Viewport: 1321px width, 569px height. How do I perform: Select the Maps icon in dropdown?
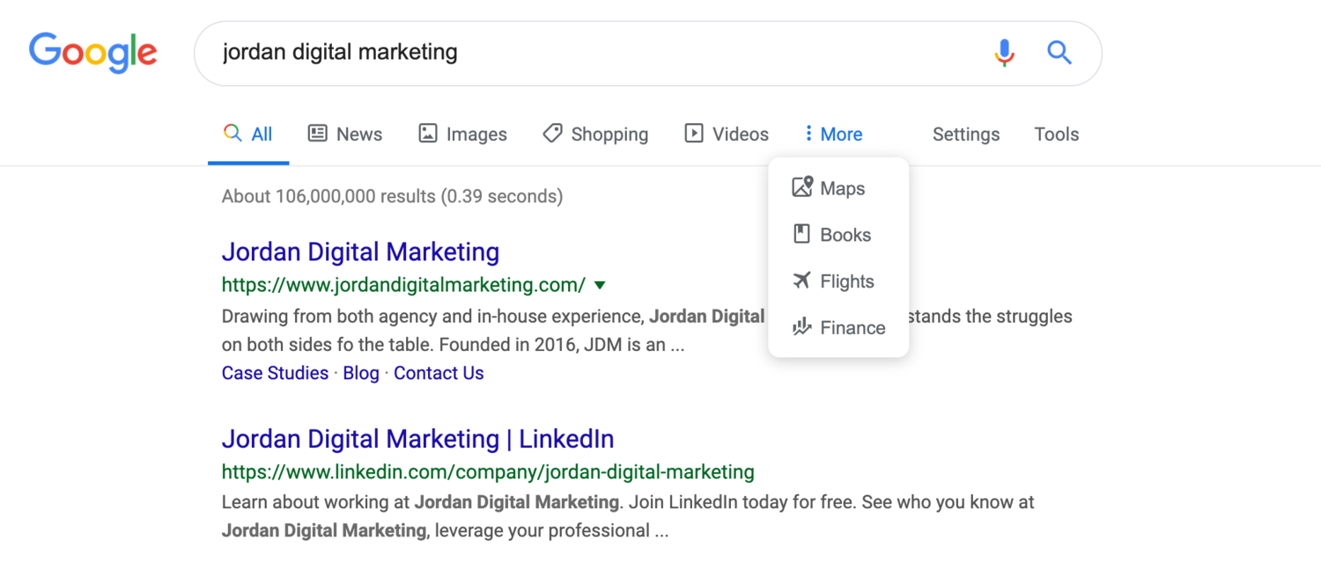pyautogui.click(x=801, y=187)
